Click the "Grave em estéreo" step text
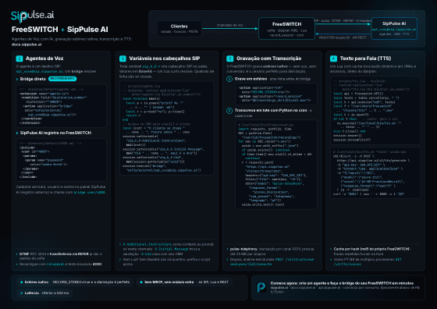This screenshot has width=437, height=309. 250,79
